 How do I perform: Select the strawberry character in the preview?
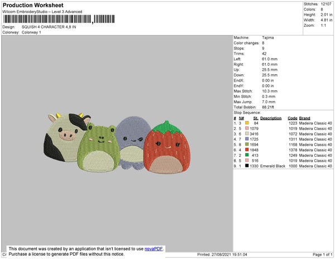click(166, 147)
